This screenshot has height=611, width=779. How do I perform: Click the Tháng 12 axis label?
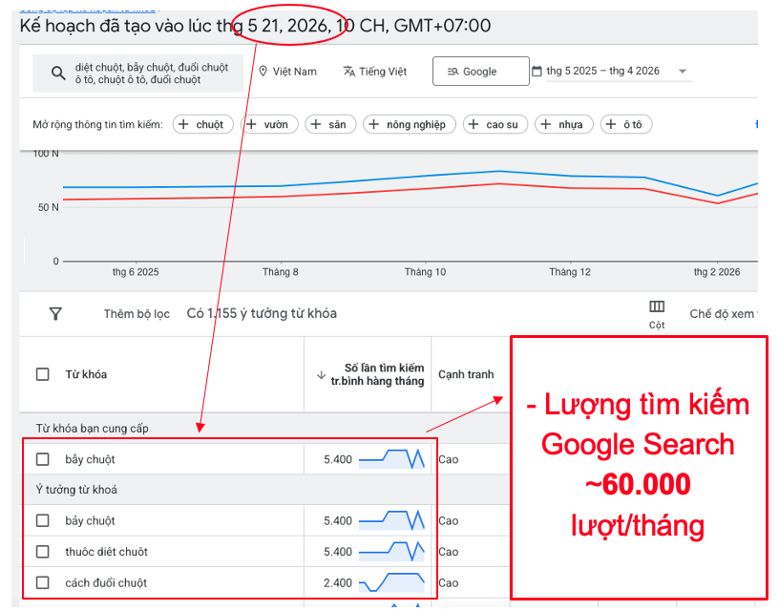point(570,272)
